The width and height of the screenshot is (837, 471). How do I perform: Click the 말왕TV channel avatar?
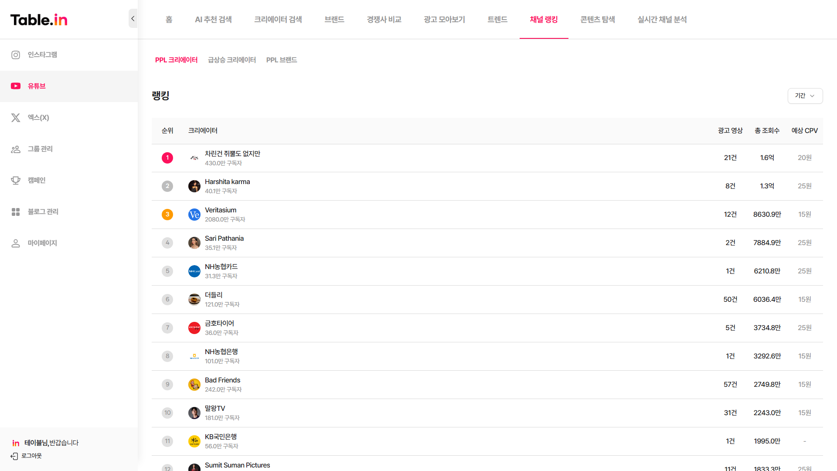[194, 413]
